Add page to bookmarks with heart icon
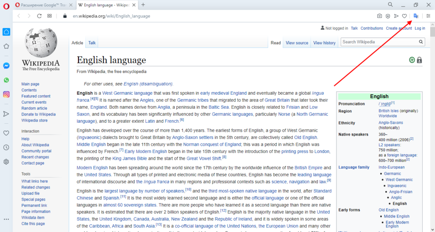This screenshot has height=232, width=435. click(x=405, y=16)
